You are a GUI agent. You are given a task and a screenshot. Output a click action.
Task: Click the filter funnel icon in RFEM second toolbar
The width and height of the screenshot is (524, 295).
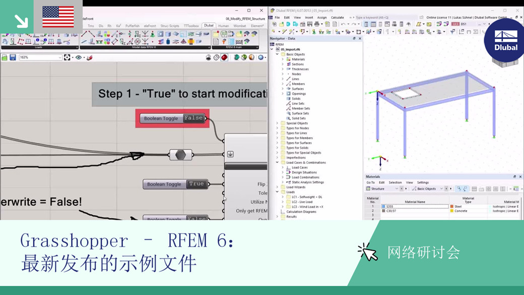(453, 32)
